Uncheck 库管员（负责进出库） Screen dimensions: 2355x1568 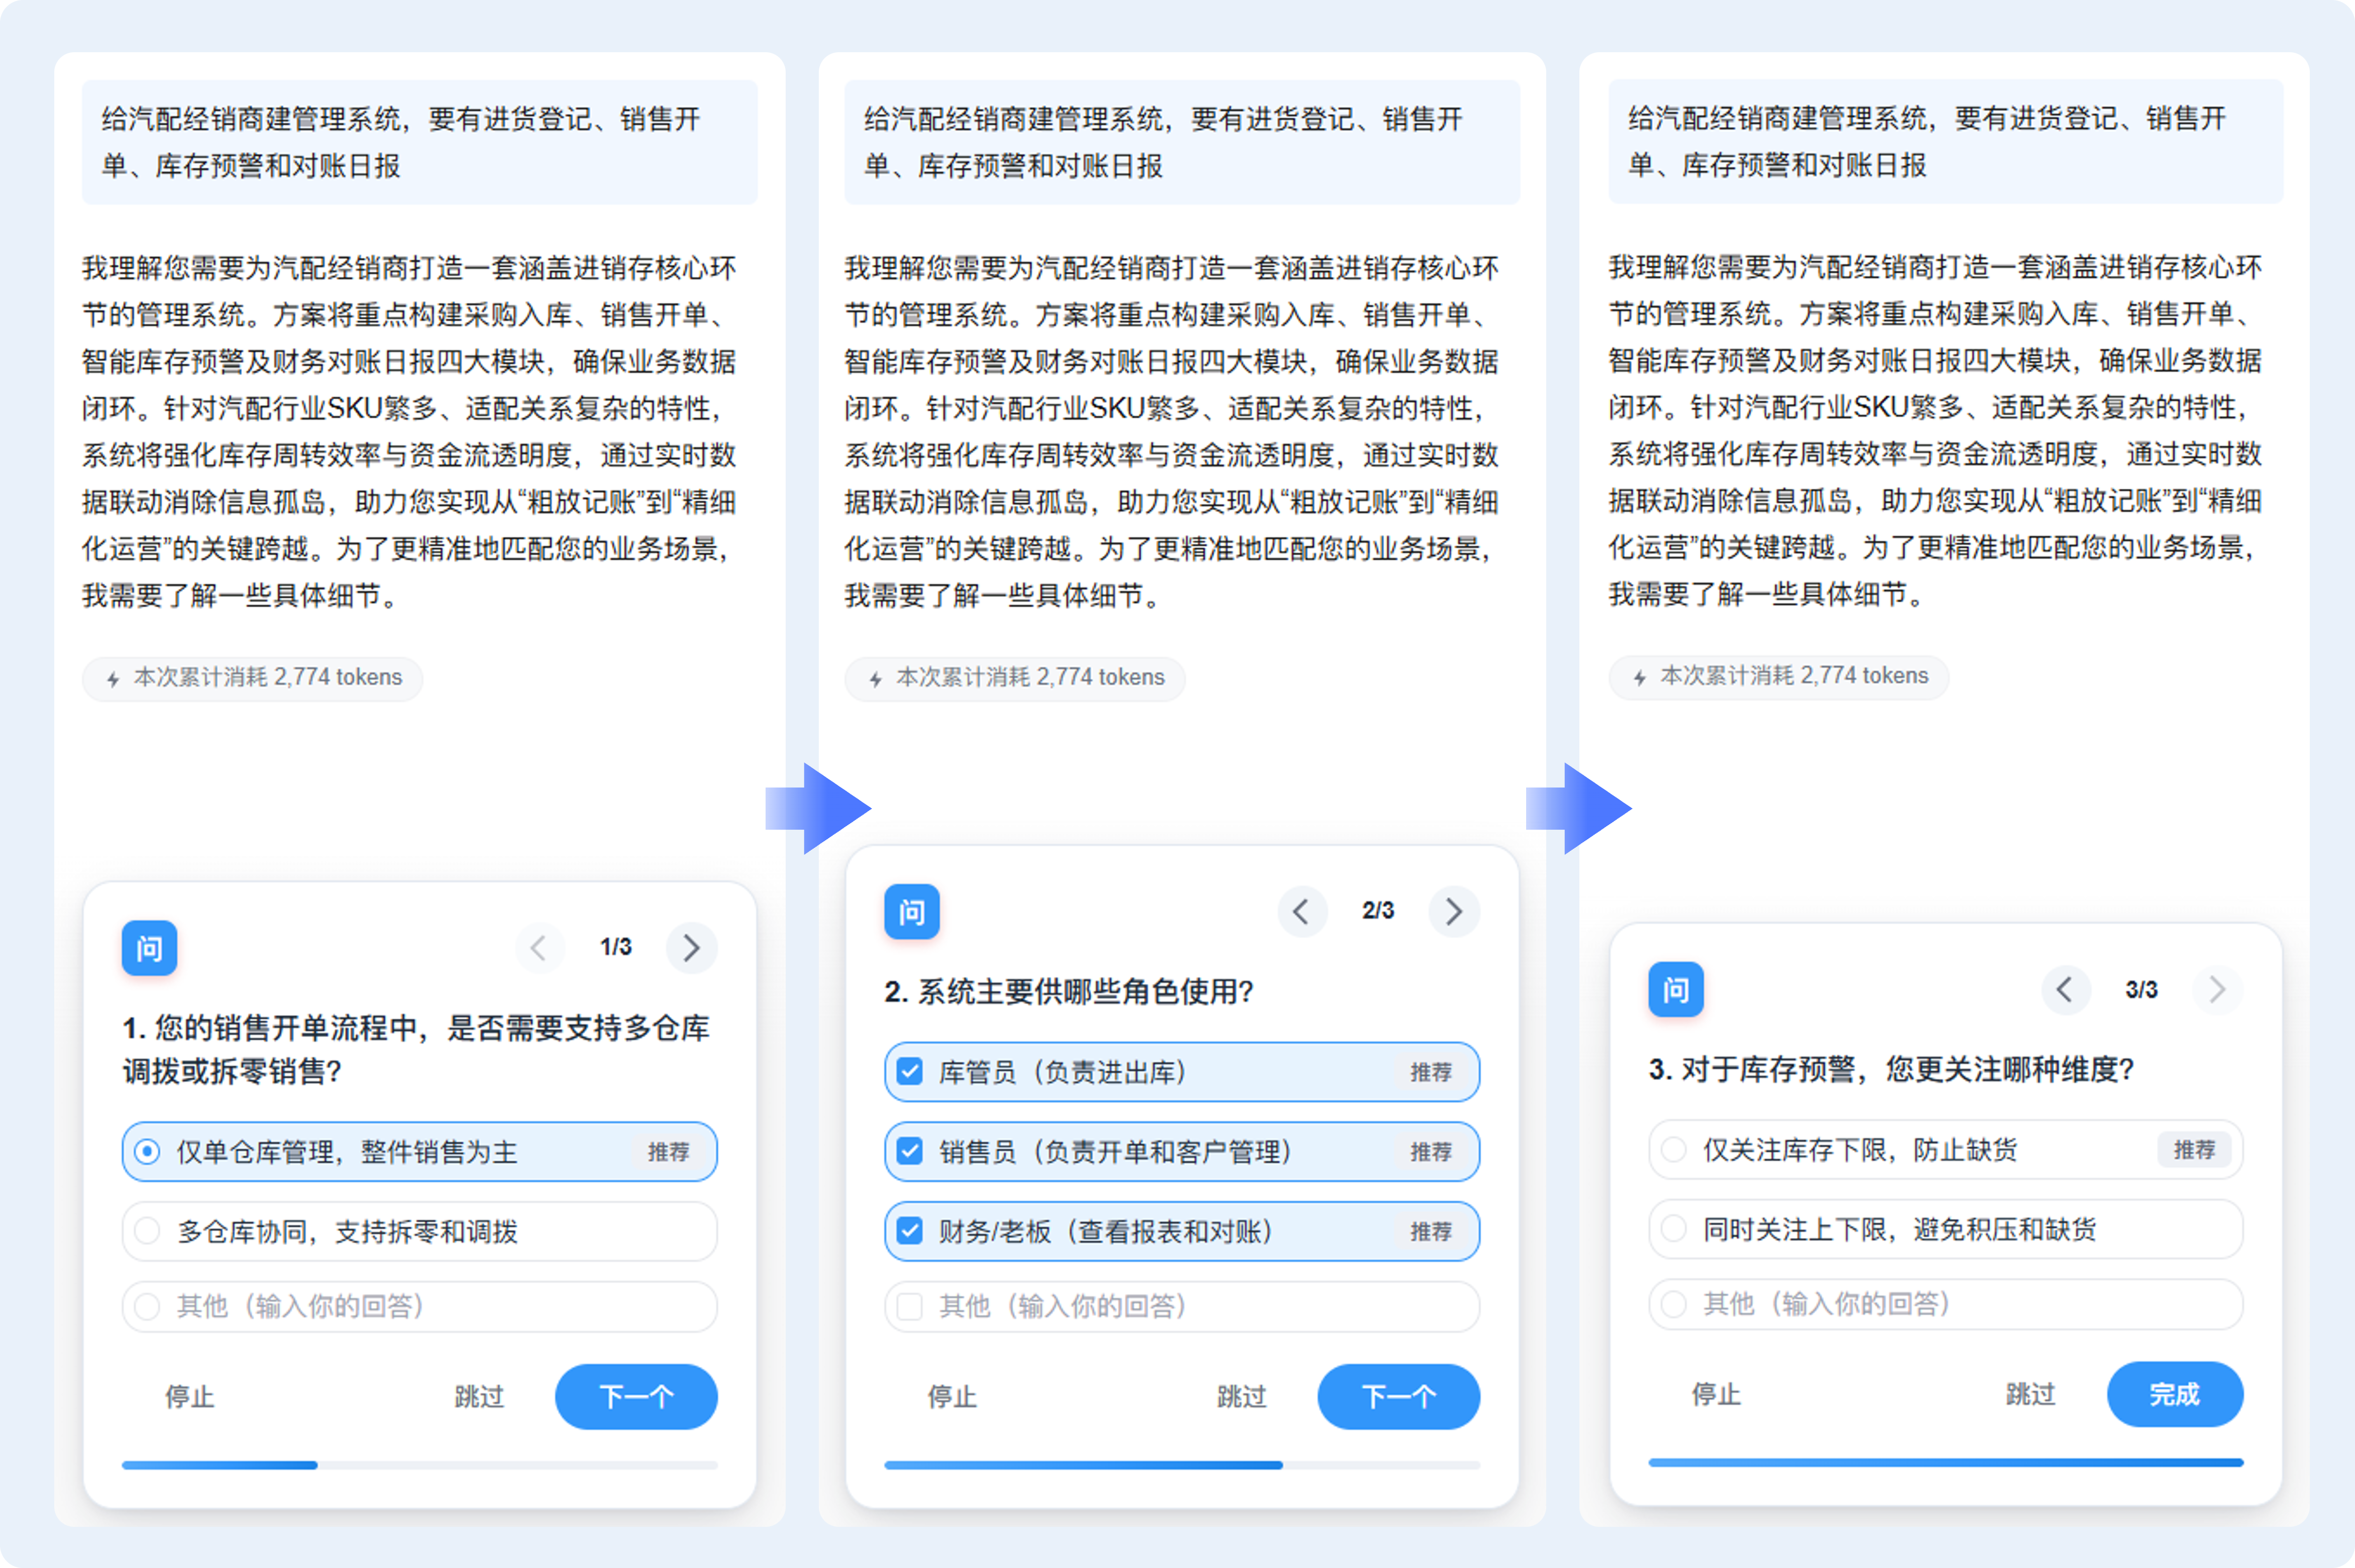pos(1181,1072)
